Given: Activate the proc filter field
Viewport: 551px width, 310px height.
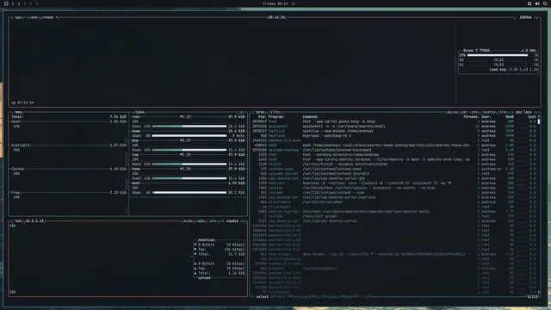Looking at the screenshot, I should 275,112.
